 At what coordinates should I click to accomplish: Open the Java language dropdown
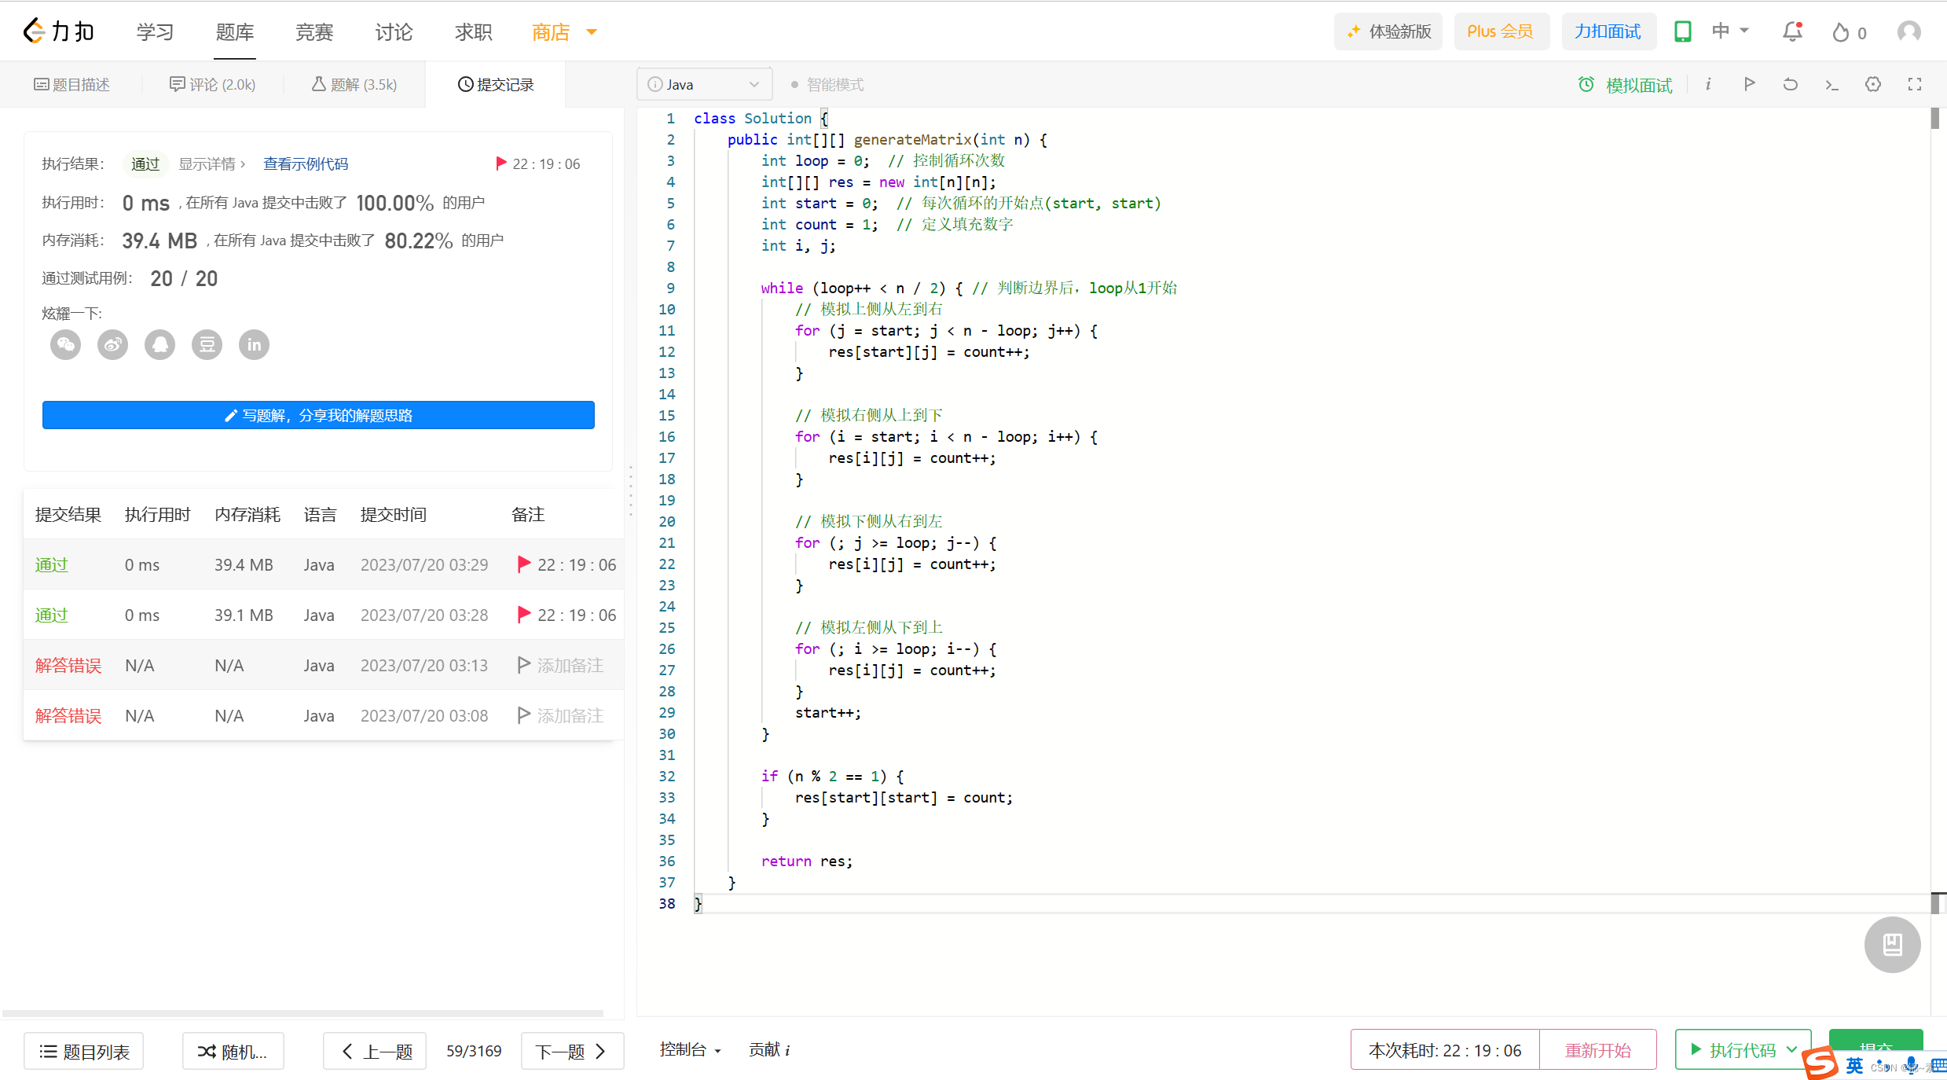704,84
